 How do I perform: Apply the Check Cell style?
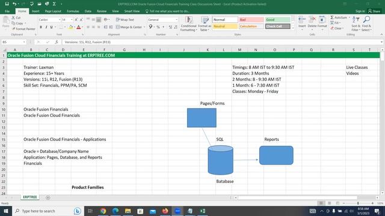(278, 26)
